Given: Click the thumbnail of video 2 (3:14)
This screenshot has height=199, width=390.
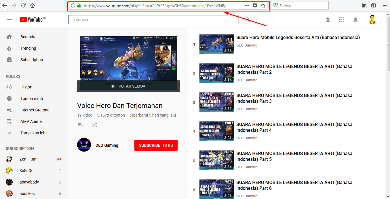Looking at the screenshot, I should (x=217, y=73).
